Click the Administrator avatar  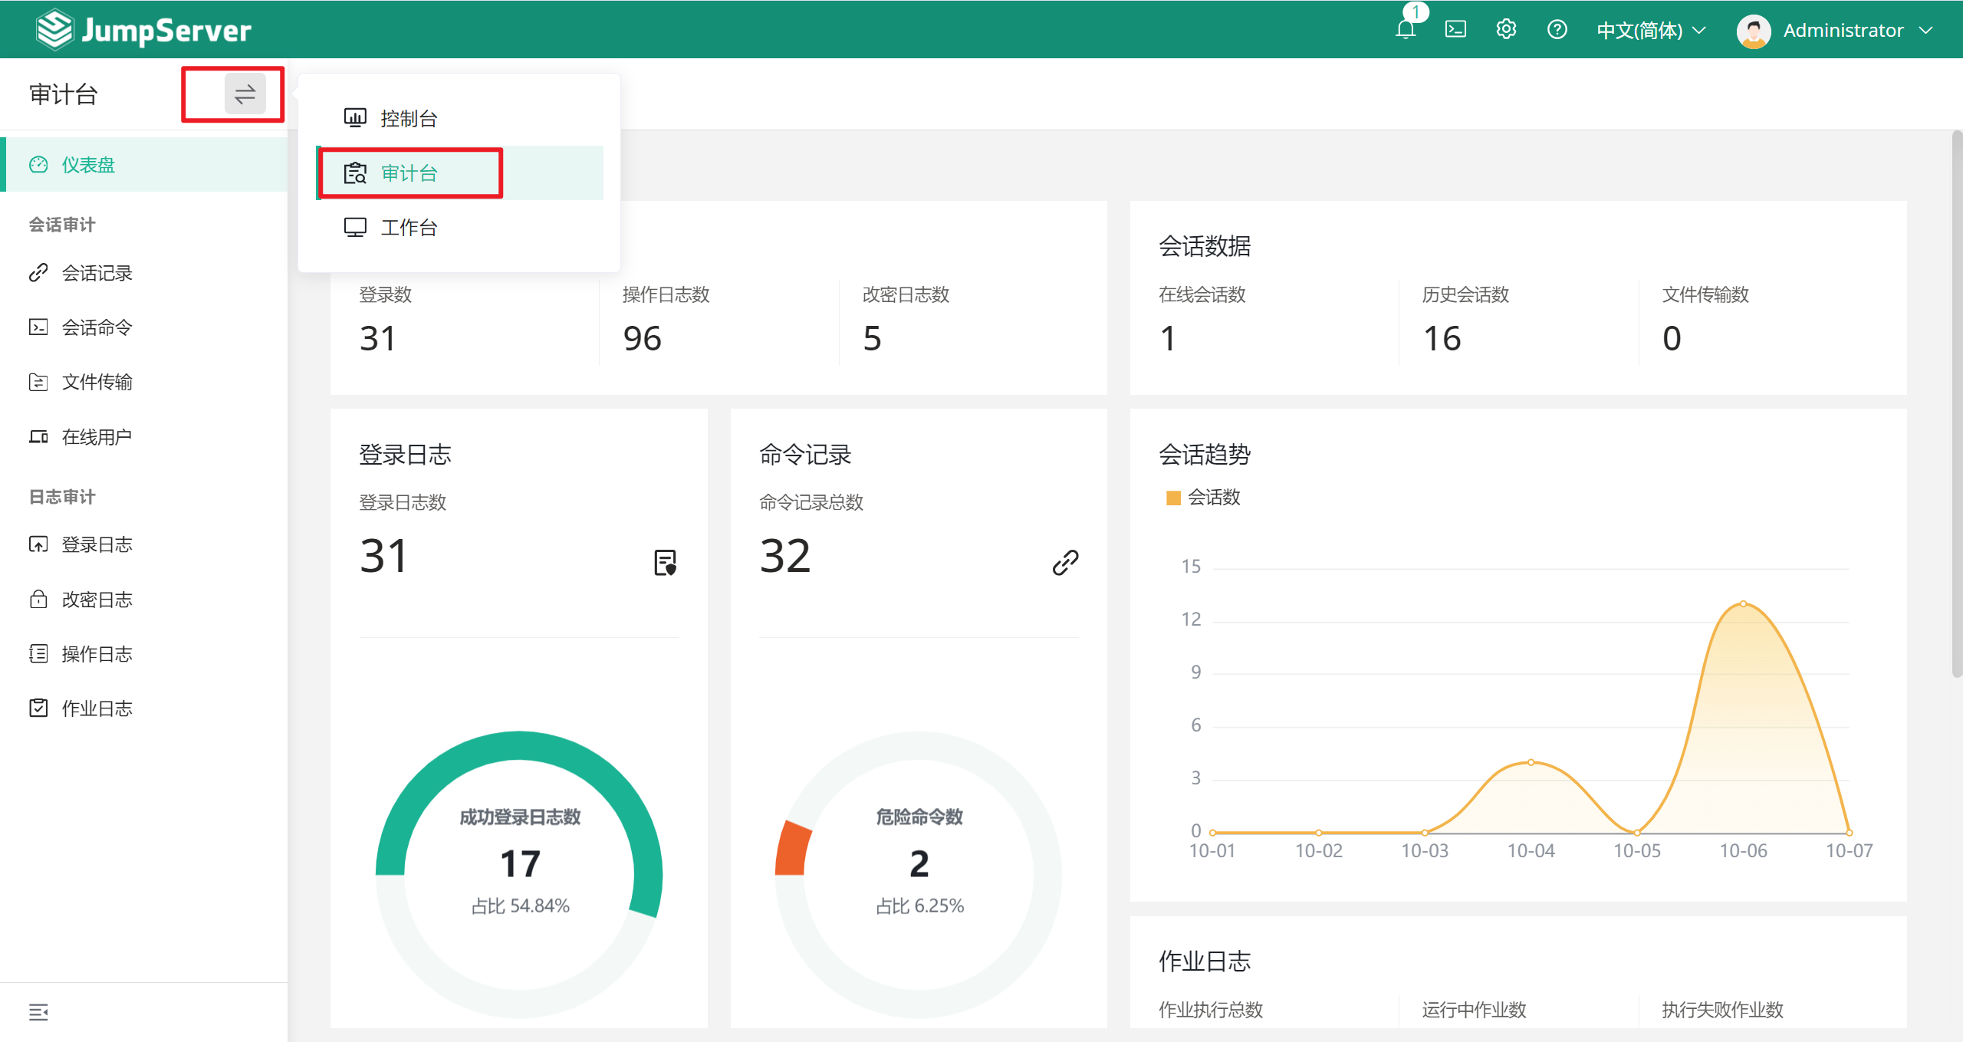tap(1753, 31)
